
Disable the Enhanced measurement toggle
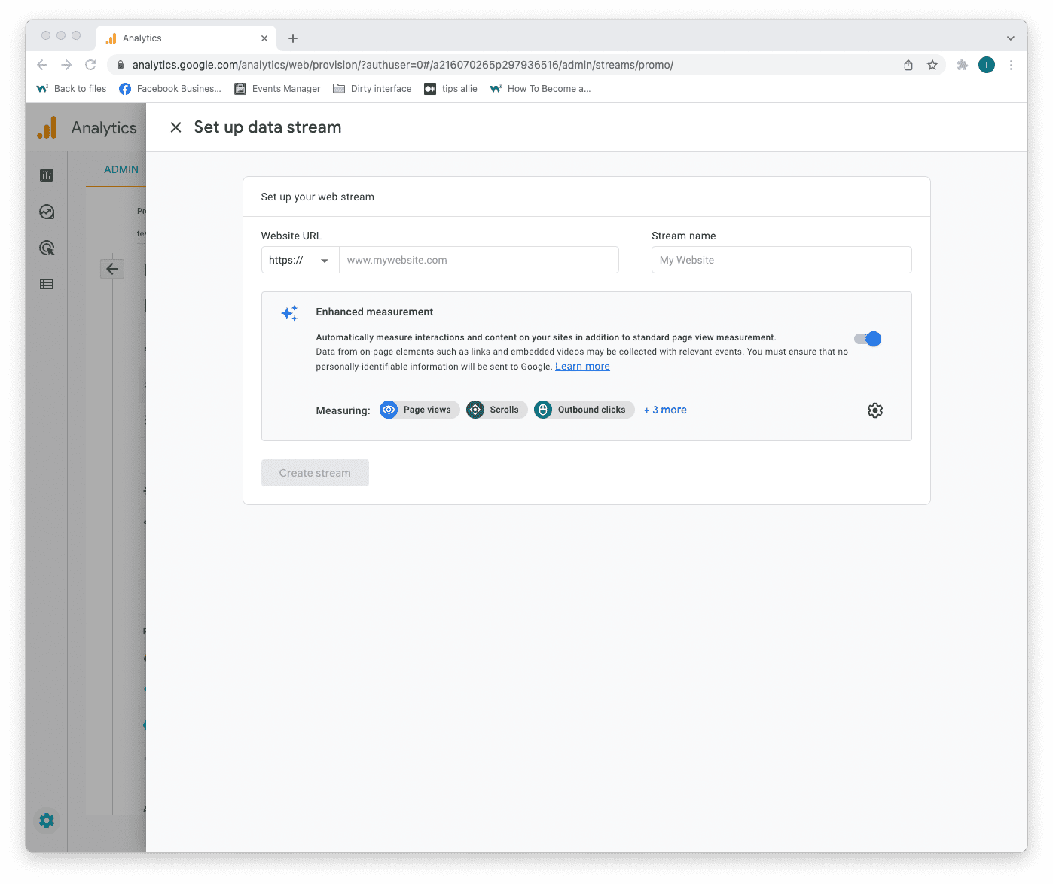pos(868,339)
